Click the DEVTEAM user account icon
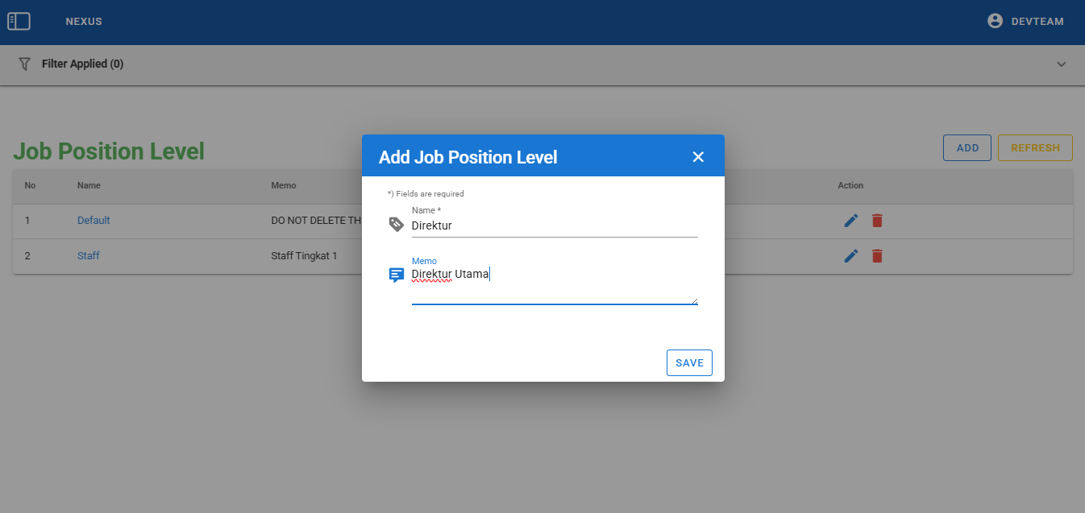 click(995, 22)
